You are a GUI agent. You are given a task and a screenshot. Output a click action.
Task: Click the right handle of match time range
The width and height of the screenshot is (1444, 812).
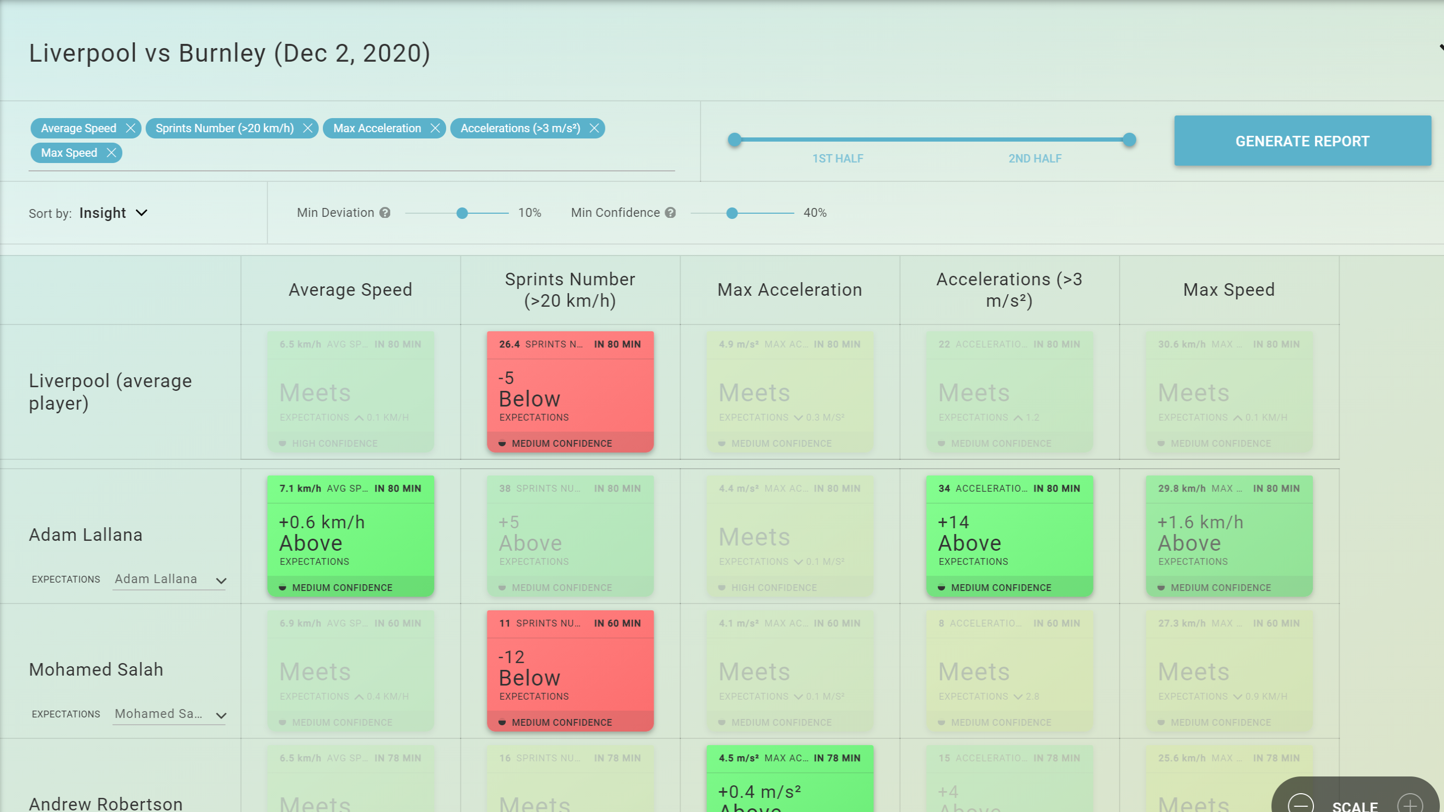point(1129,140)
